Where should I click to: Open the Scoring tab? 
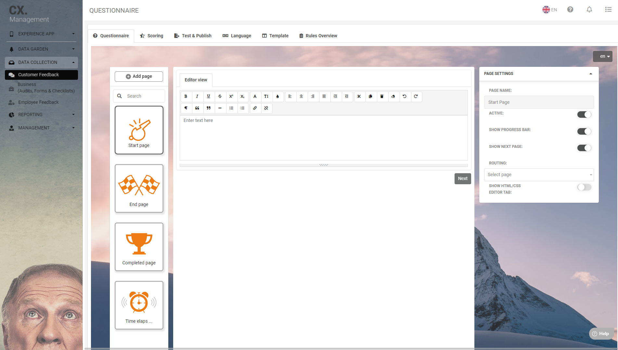tap(151, 36)
